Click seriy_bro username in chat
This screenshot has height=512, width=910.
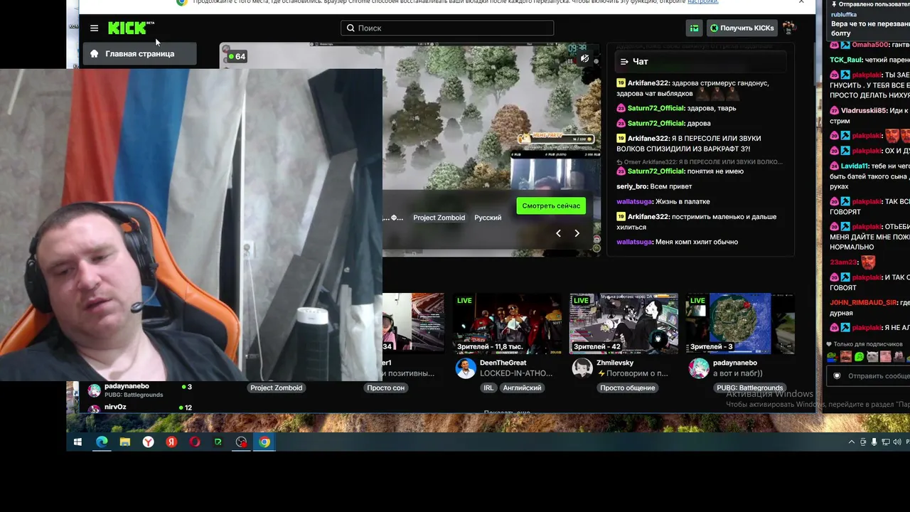point(632,186)
